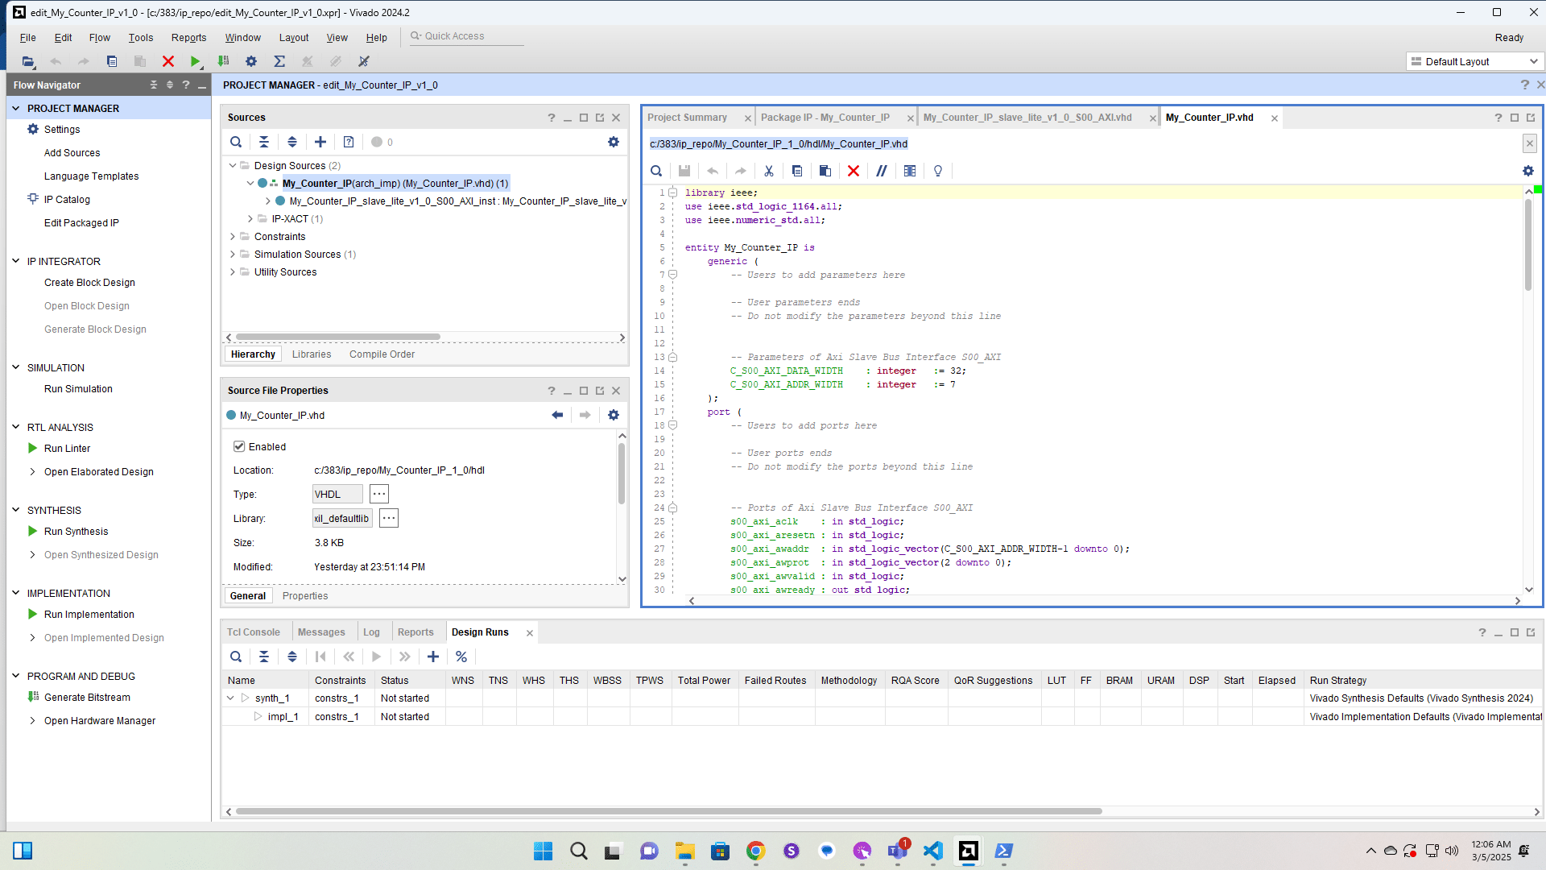
Task: Click the Sigma report toolbar icon
Action: pyautogui.click(x=279, y=61)
